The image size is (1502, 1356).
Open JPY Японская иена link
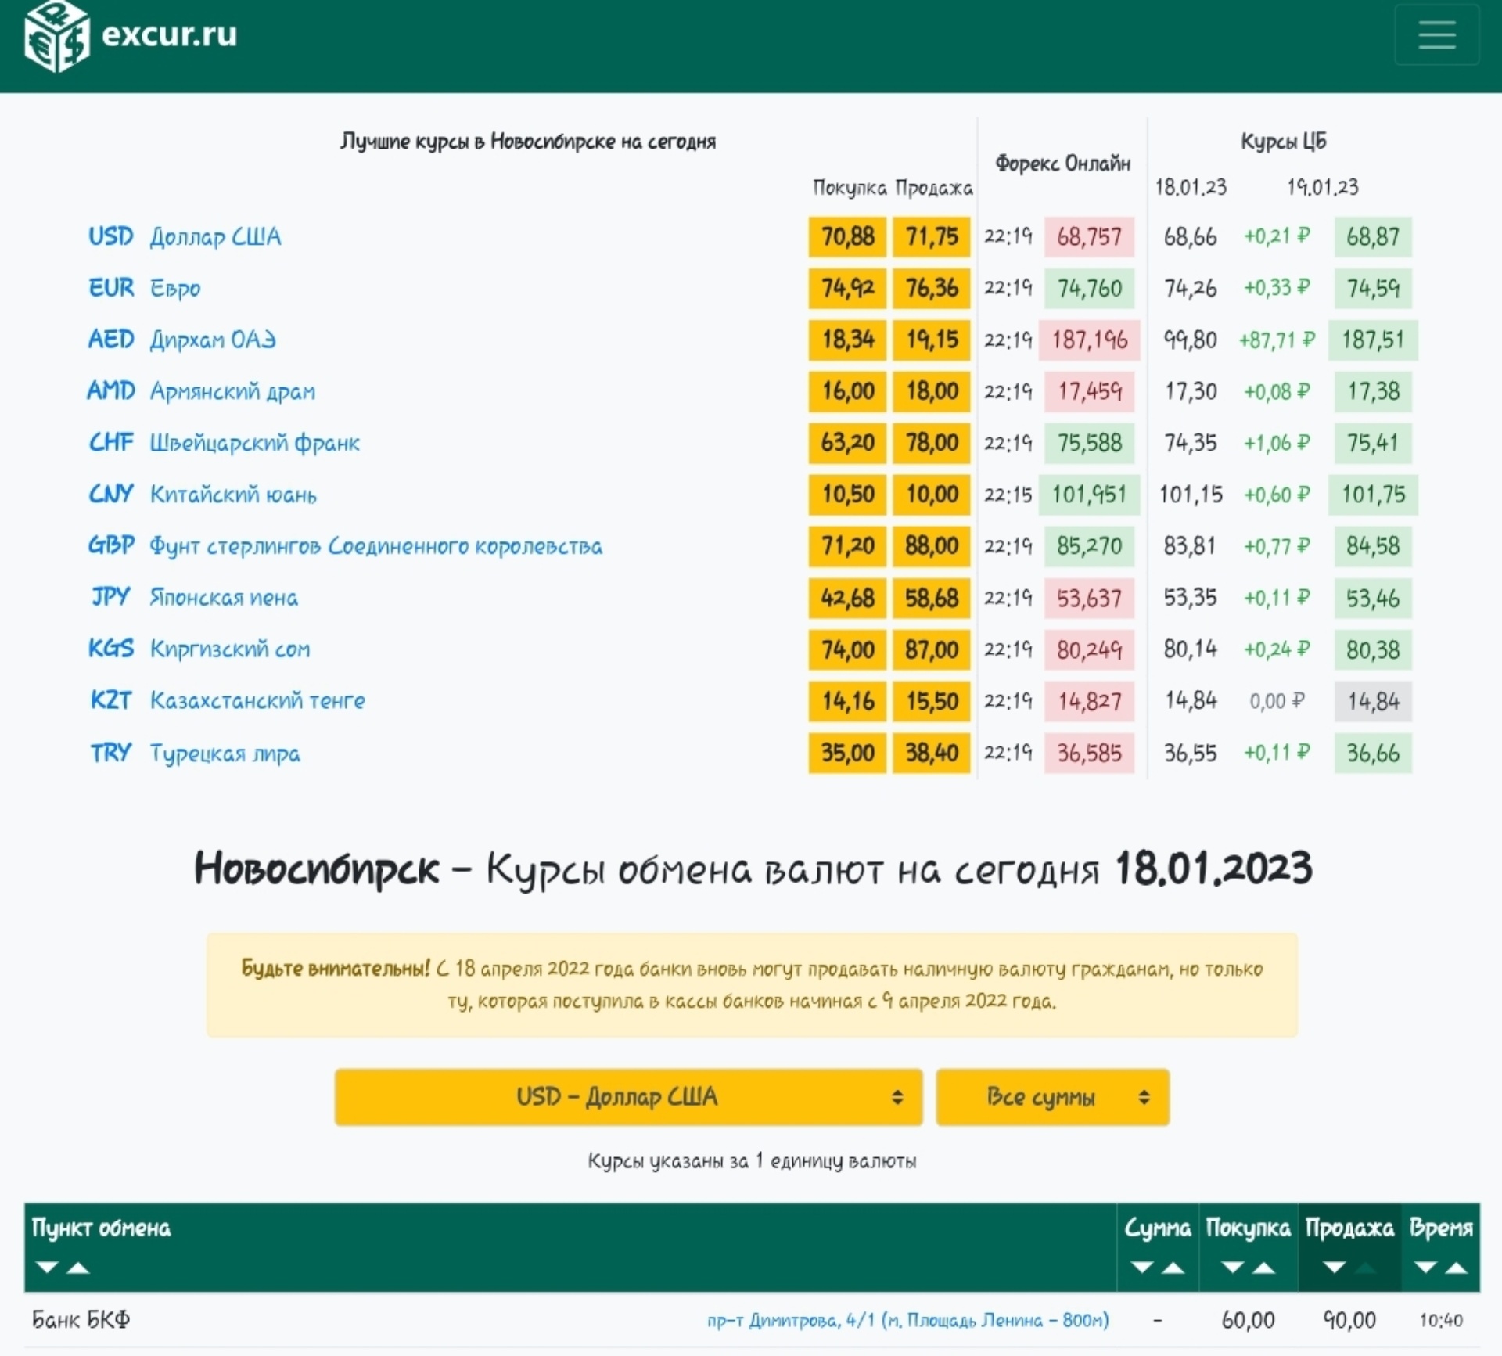coord(195,598)
